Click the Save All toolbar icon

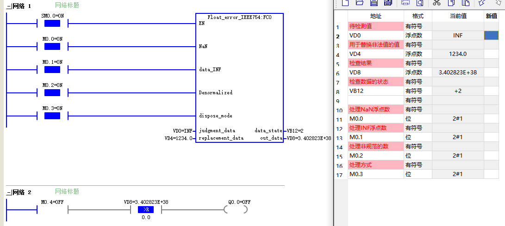coord(388,3)
